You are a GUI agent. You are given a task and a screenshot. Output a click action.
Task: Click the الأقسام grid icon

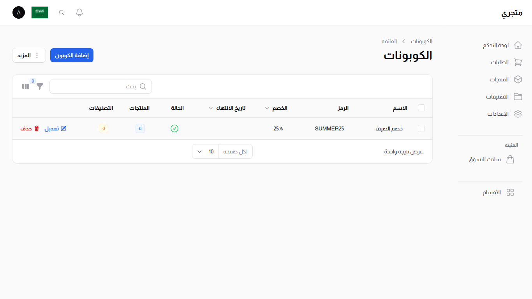(511, 192)
